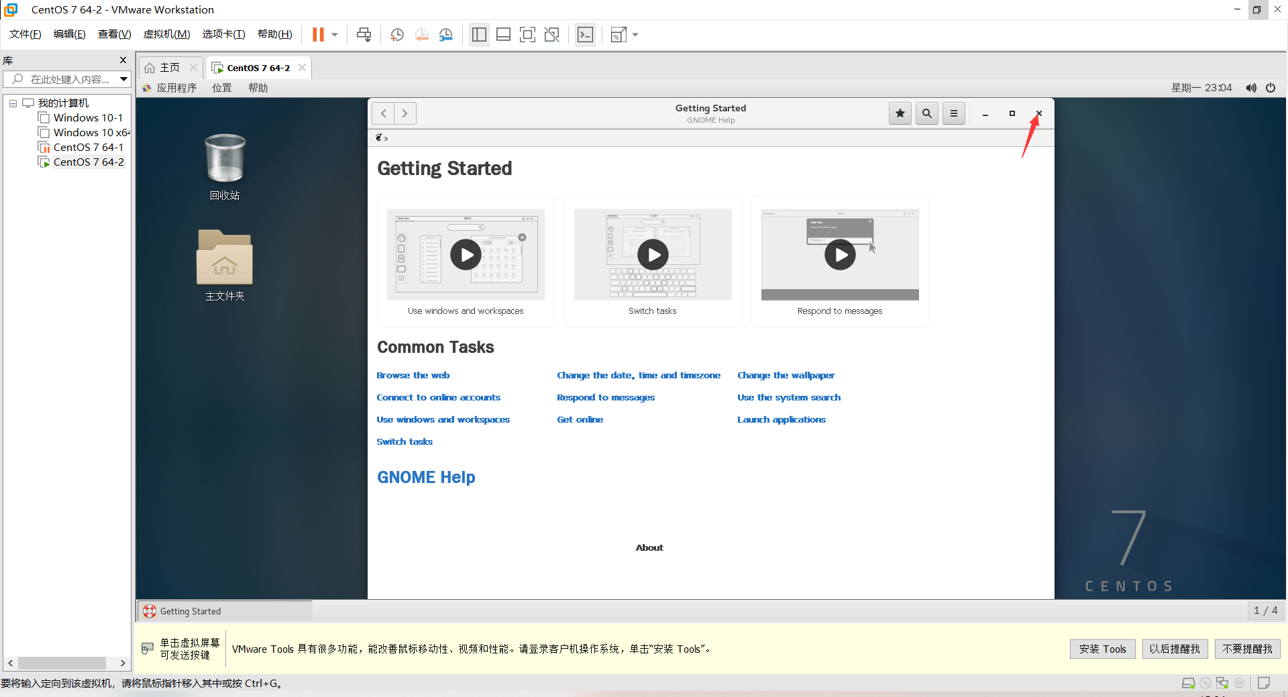Select Getting Started in the GNOME taskbar

pyautogui.click(x=225, y=611)
